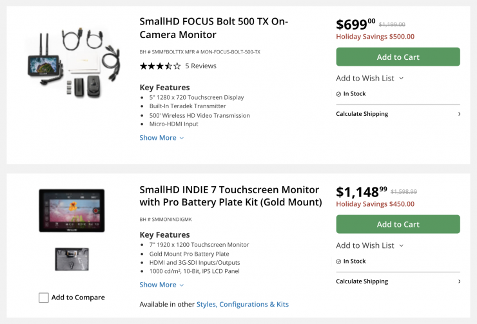This screenshot has width=477, height=324.
Task: Open the SmallHD FOCUS Bolt 500 TX title
Action: pyautogui.click(x=213, y=28)
